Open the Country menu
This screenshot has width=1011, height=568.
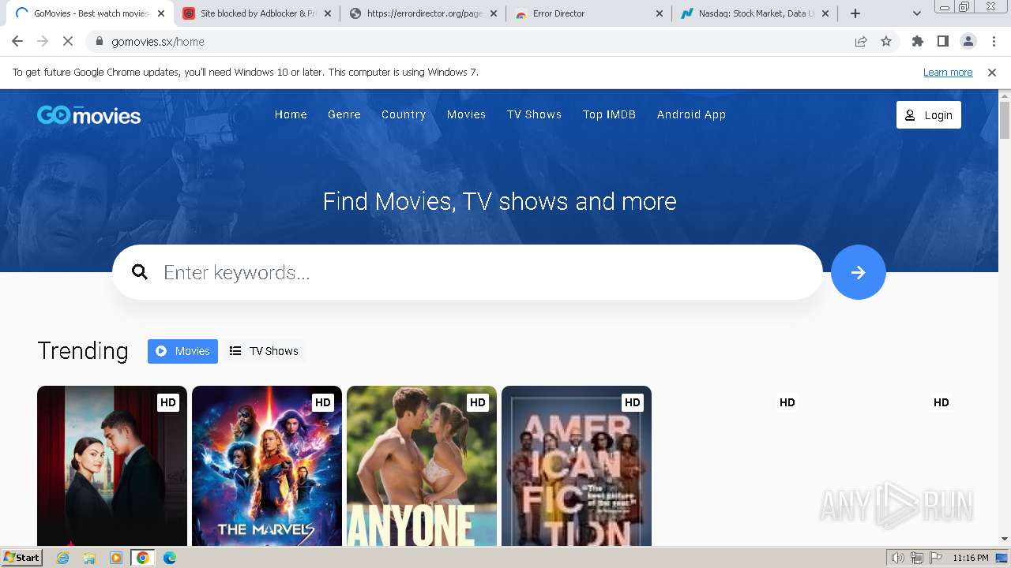404,114
